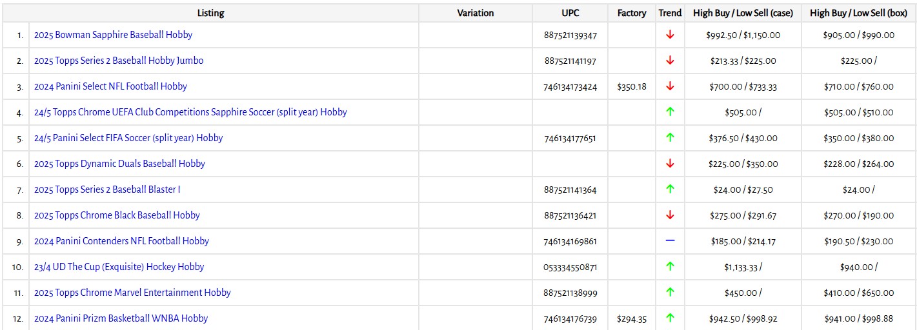Open 2024 Panini Contenders NFL Football Hobby
Image resolution: width=917 pixels, height=330 pixels.
[121, 241]
